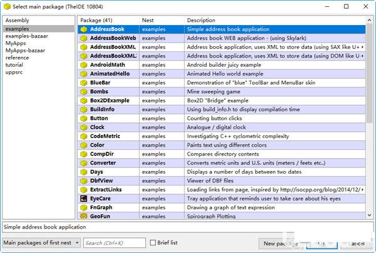Click the Cancel button
Screen dimensions: 376x253
(x=357, y=244)
